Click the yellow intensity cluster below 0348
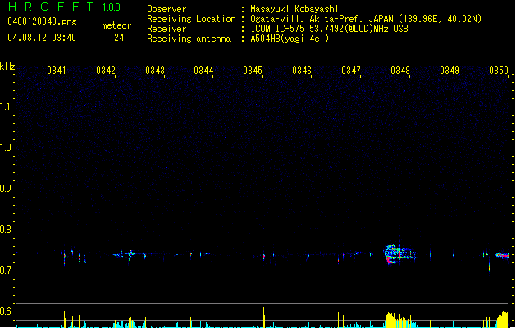The height and width of the screenshot is (328, 516). (399, 320)
